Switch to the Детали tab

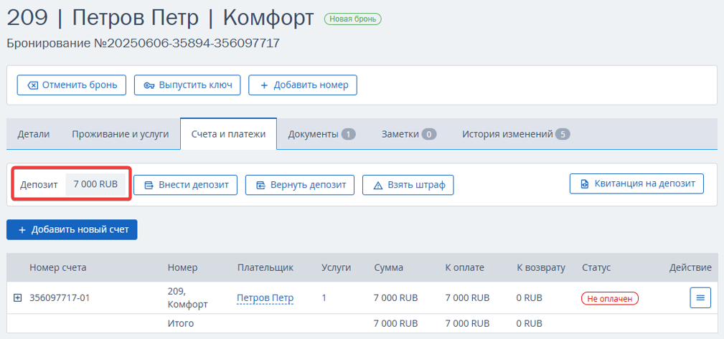click(34, 134)
